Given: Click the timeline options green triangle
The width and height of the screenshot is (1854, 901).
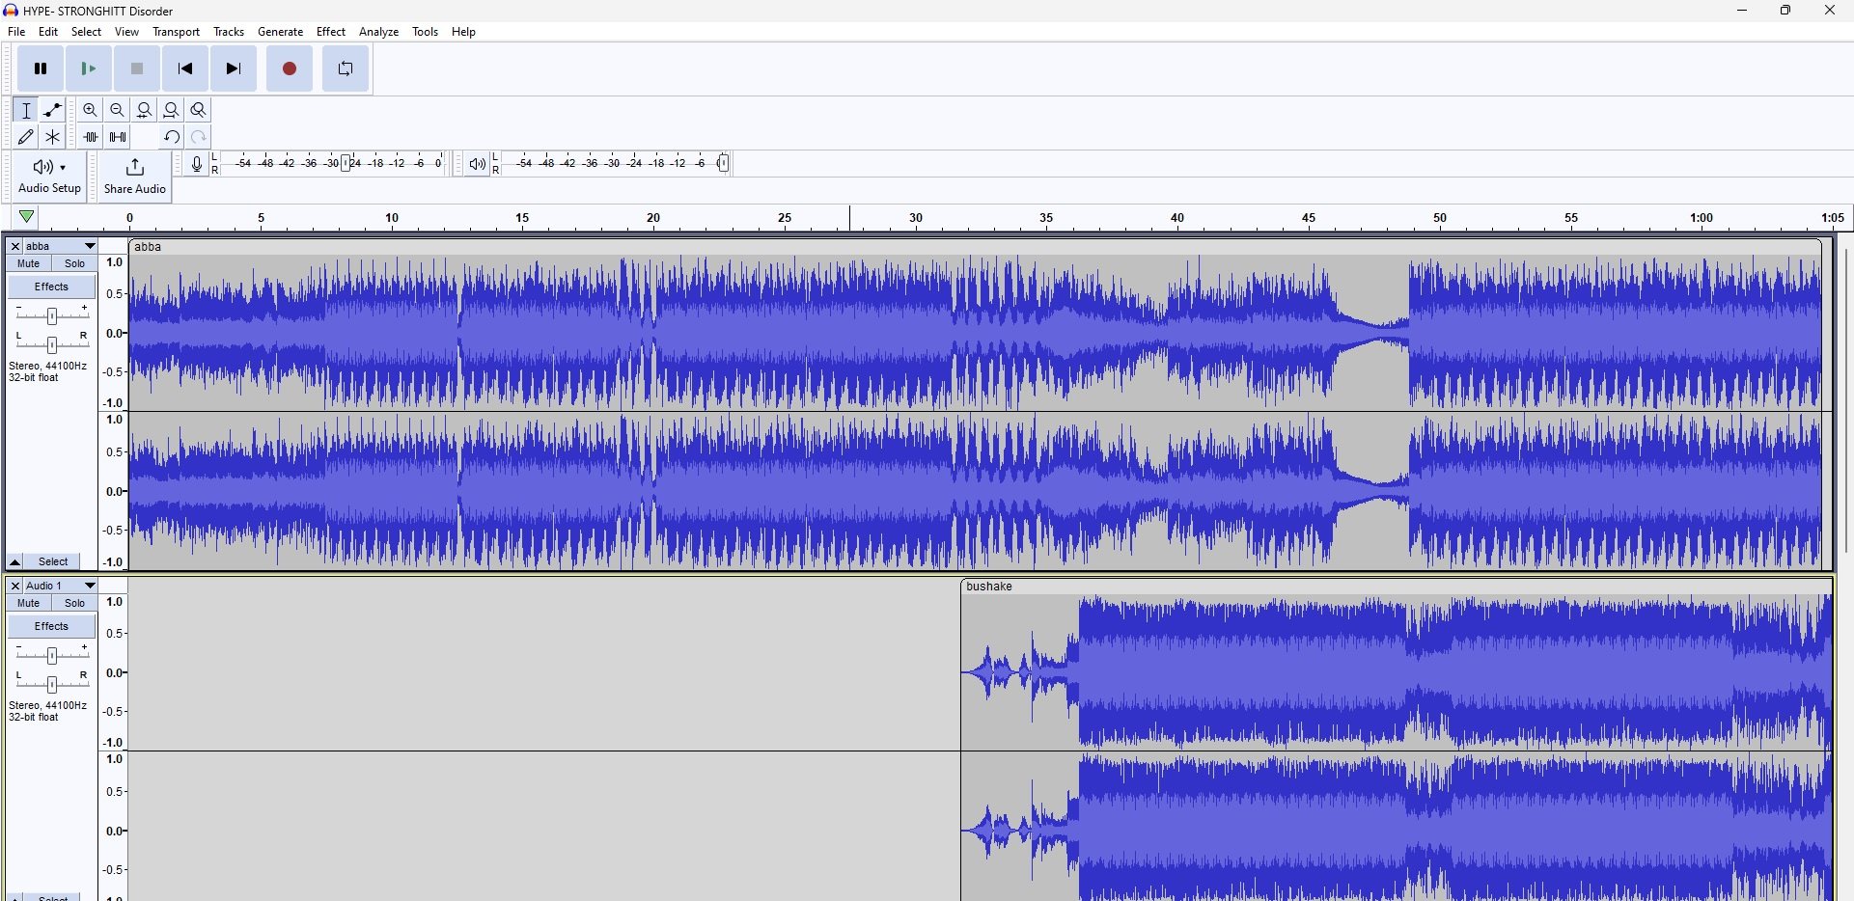Looking at the screenshot, I should point(27,217).
